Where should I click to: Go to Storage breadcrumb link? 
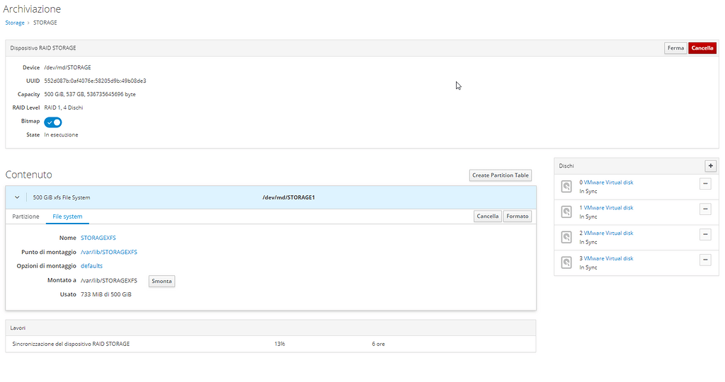pyautogui.click(x=15, y=23)
